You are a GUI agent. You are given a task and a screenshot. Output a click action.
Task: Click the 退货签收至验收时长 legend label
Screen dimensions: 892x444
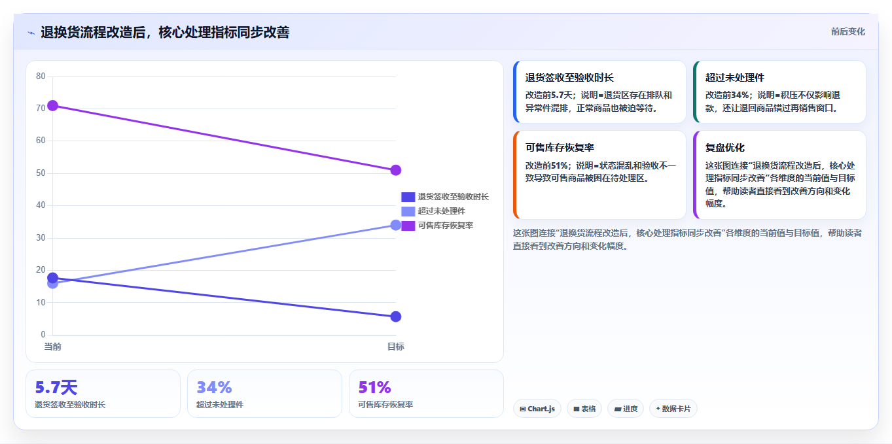(x=453, y=197)
